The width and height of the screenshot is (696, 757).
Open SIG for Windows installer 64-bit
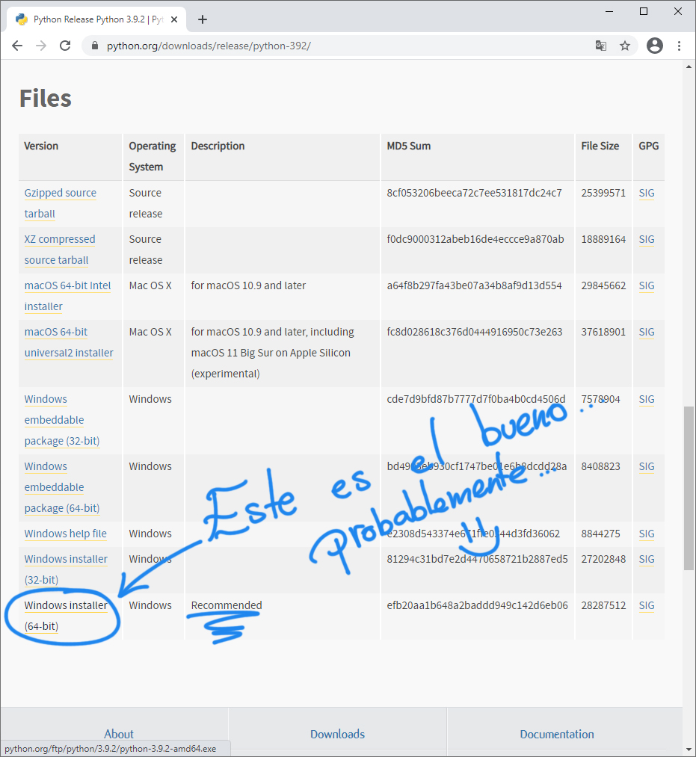click(647, 605)
